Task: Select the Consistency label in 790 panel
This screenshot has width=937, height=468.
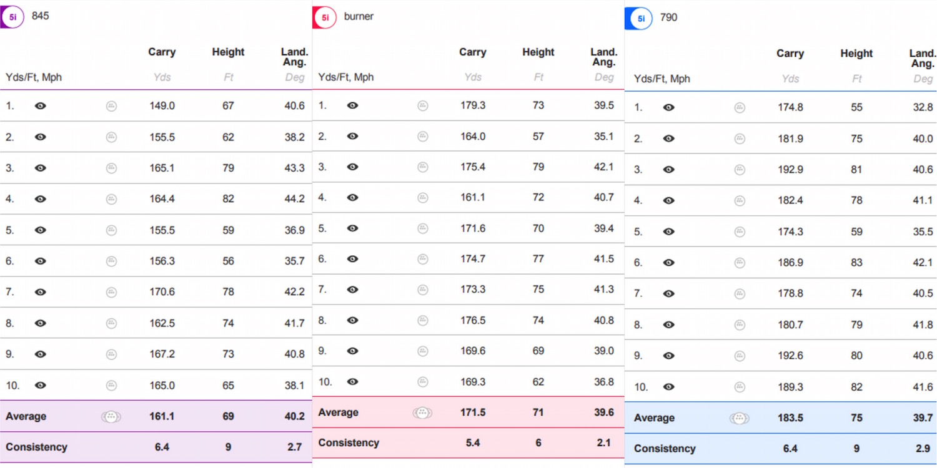Action: [x=665, y=448]
